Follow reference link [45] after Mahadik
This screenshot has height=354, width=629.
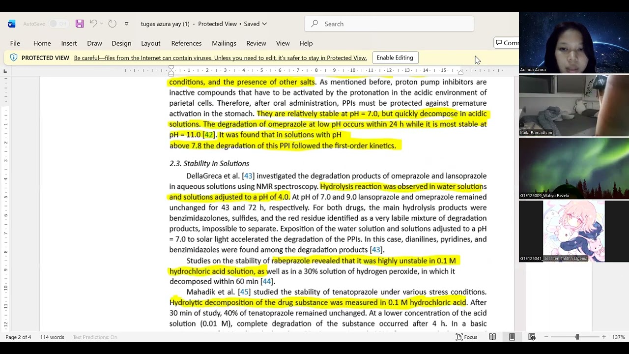tap(244, 292)
